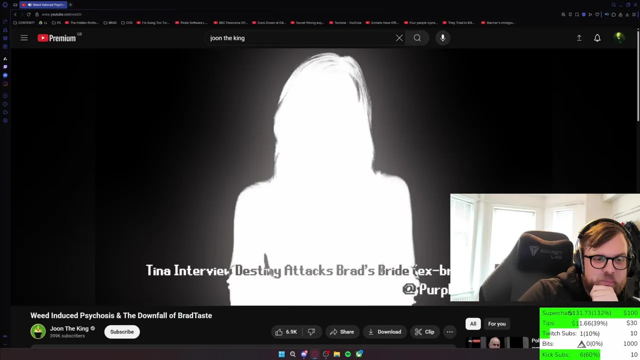Open Starmer's immigra... bookmark
The image size is (640, 360).
[498, 22]
